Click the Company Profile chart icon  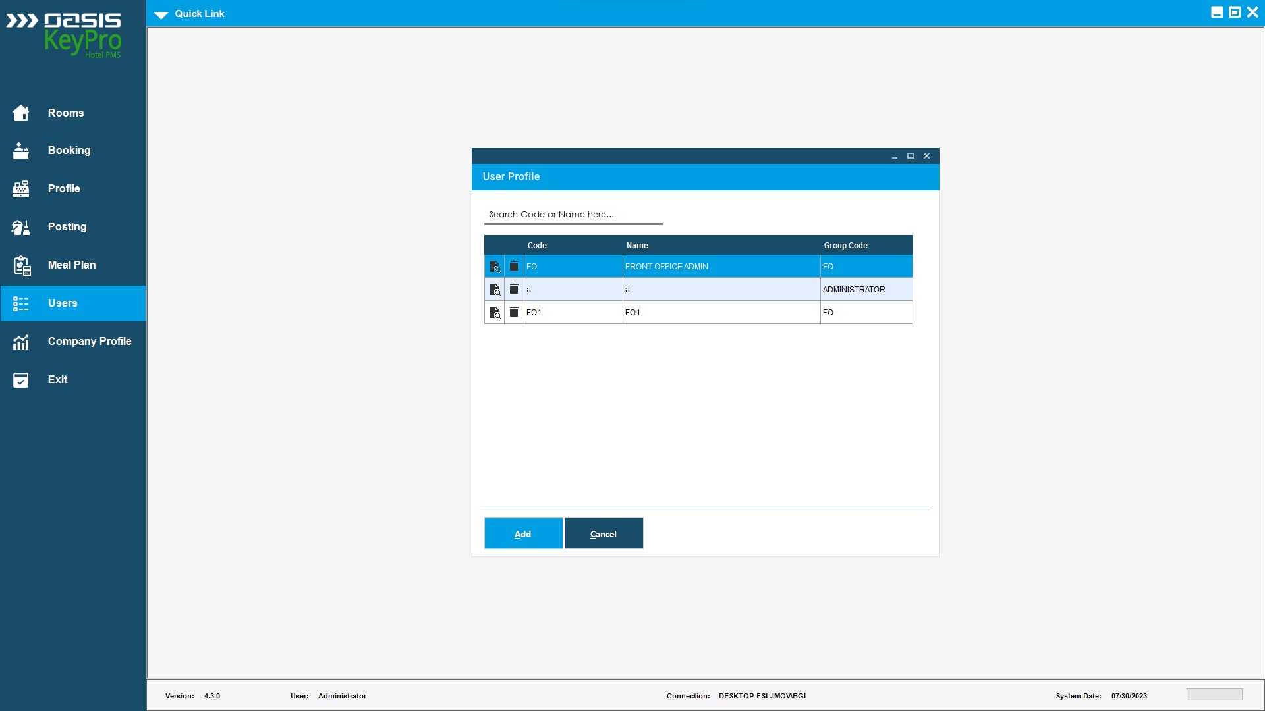(21, 342)
